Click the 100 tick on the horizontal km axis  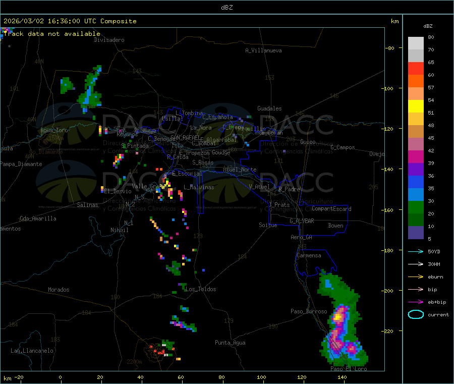[x=261, y=377]
